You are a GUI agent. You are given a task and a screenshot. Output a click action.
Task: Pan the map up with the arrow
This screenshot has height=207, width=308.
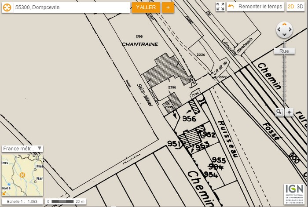(284, 24)
